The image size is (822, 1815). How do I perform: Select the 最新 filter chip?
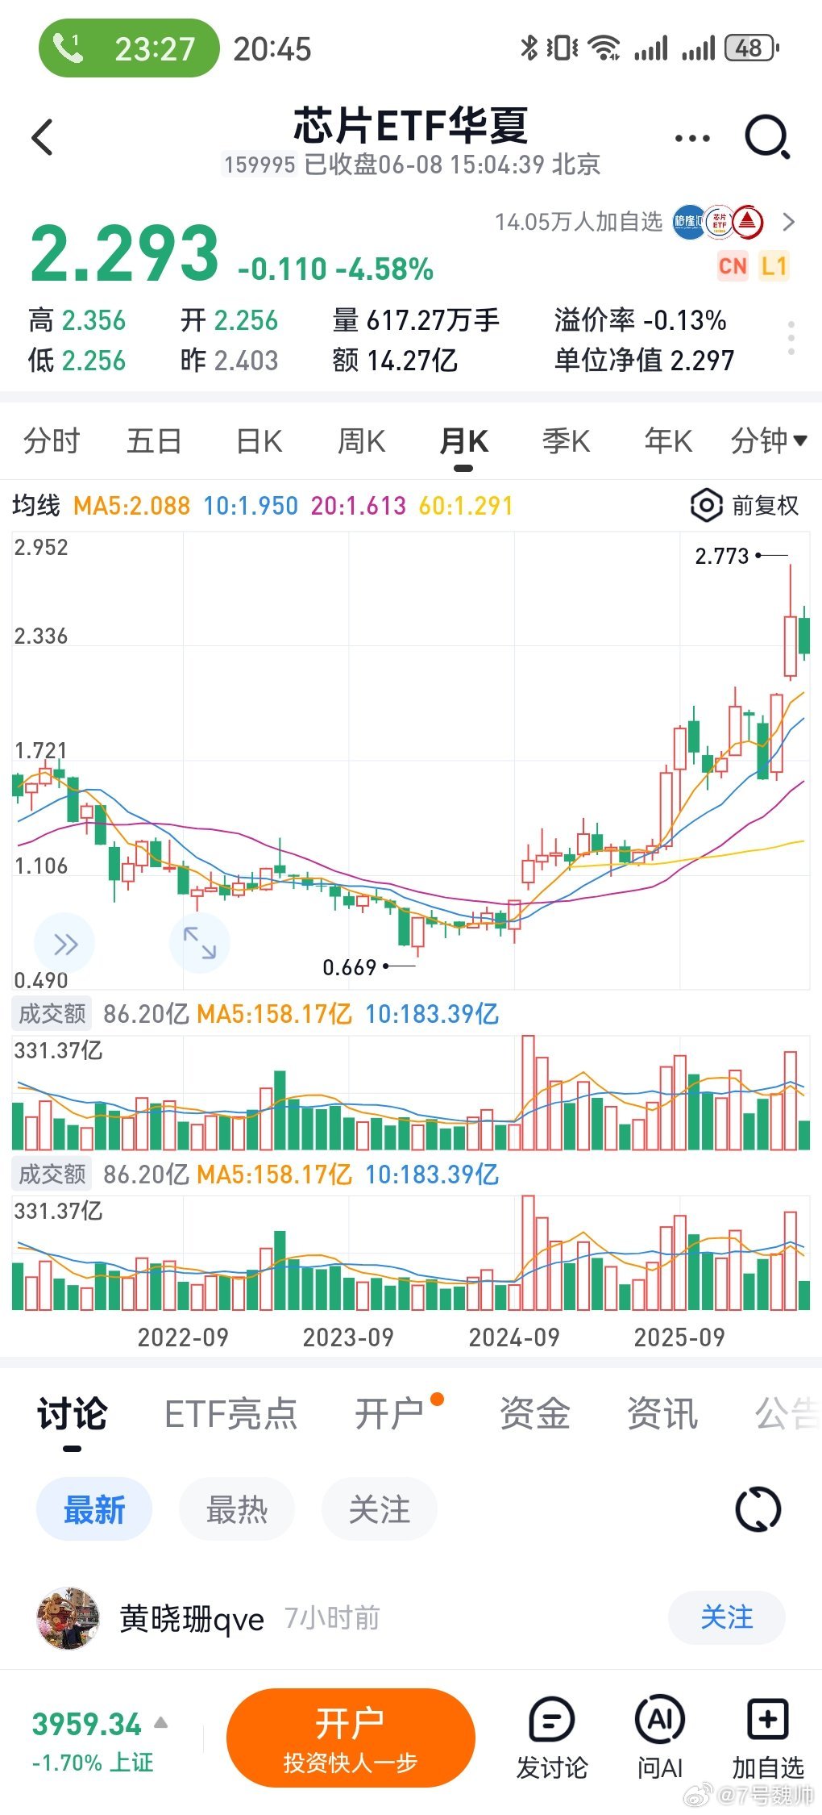point(94,1509)
